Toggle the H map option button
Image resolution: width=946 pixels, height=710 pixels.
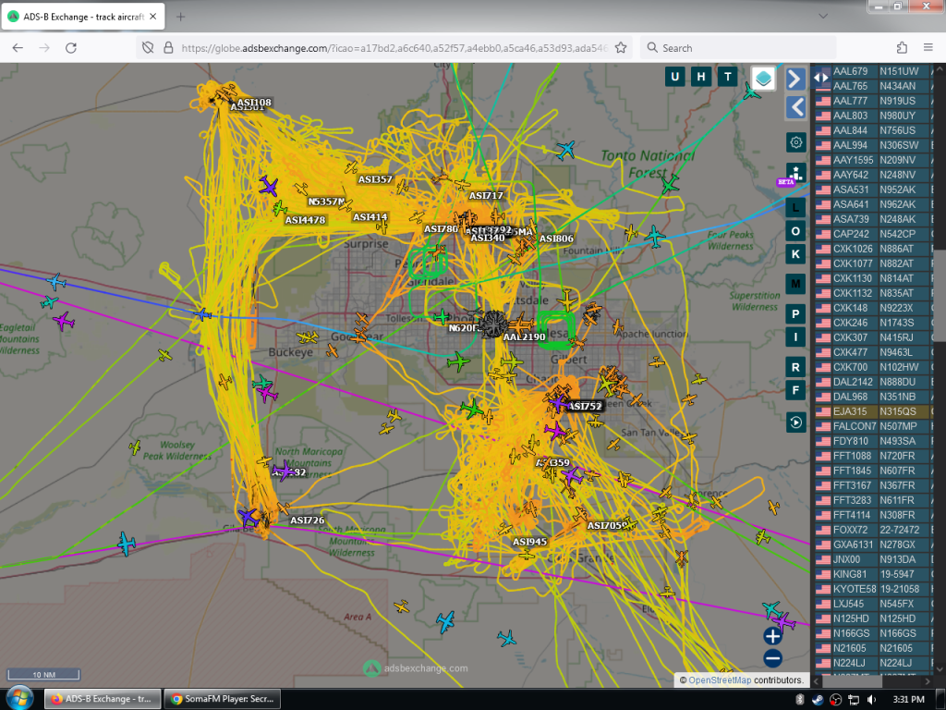point(701,77)
